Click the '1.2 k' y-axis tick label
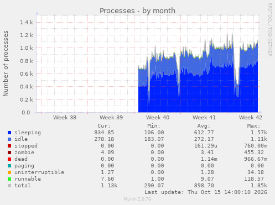 [27, 35]
